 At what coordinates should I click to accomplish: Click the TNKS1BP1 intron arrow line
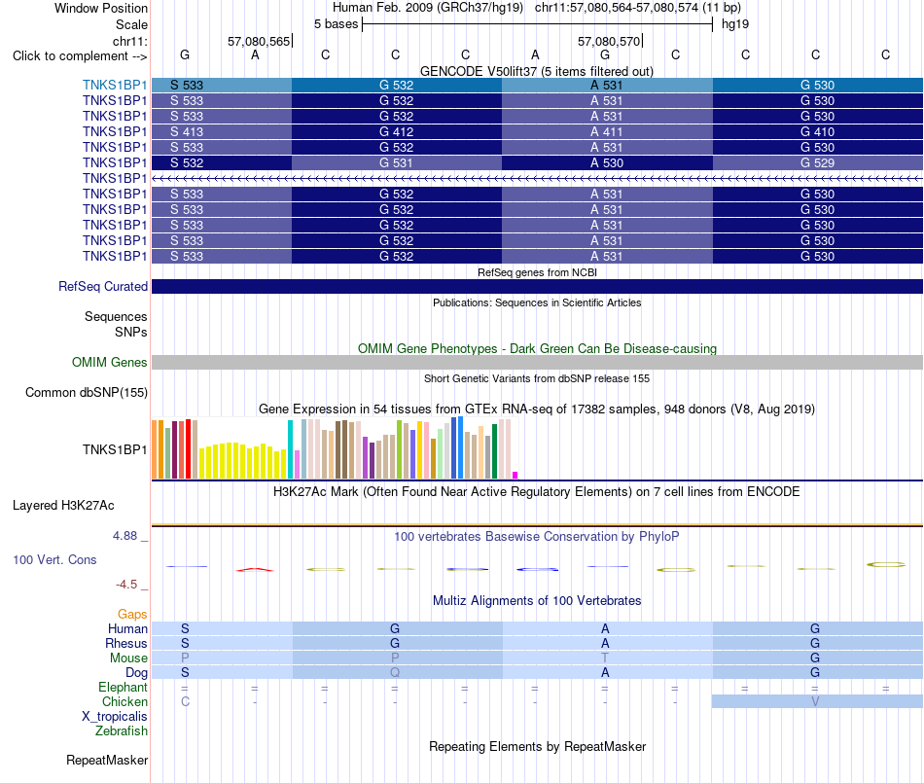537,178
